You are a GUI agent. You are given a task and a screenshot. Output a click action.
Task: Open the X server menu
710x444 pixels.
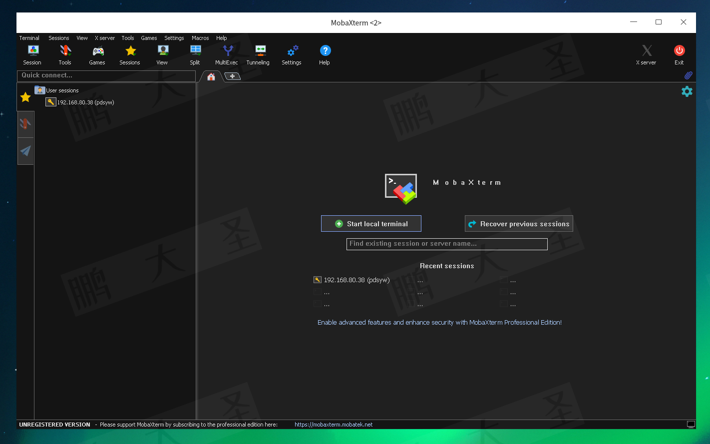point(105,38)
